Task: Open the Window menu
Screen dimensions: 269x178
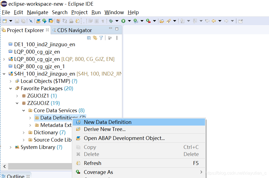Action: (x=114, y=12)
